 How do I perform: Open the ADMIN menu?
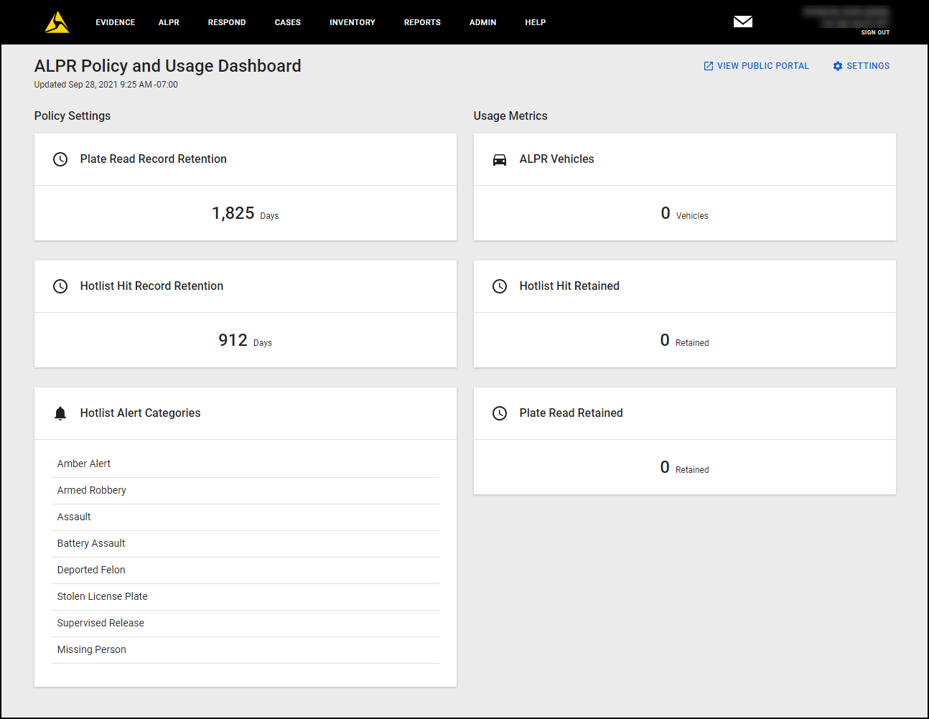[x=482, y=22]
